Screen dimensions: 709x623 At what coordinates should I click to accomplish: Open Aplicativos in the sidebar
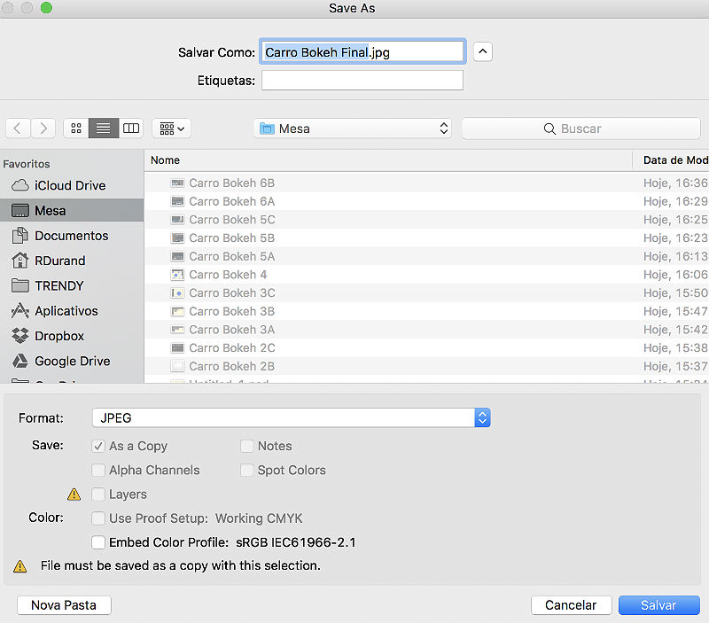[x=67, y=311]
